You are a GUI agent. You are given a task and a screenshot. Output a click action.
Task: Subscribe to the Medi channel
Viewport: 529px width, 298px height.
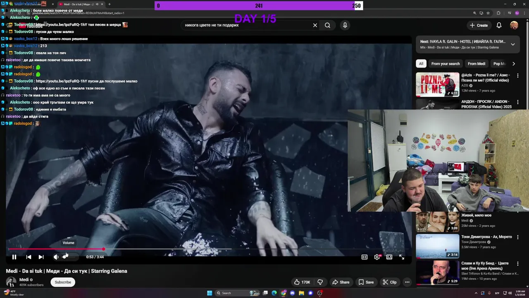point(63,282)
